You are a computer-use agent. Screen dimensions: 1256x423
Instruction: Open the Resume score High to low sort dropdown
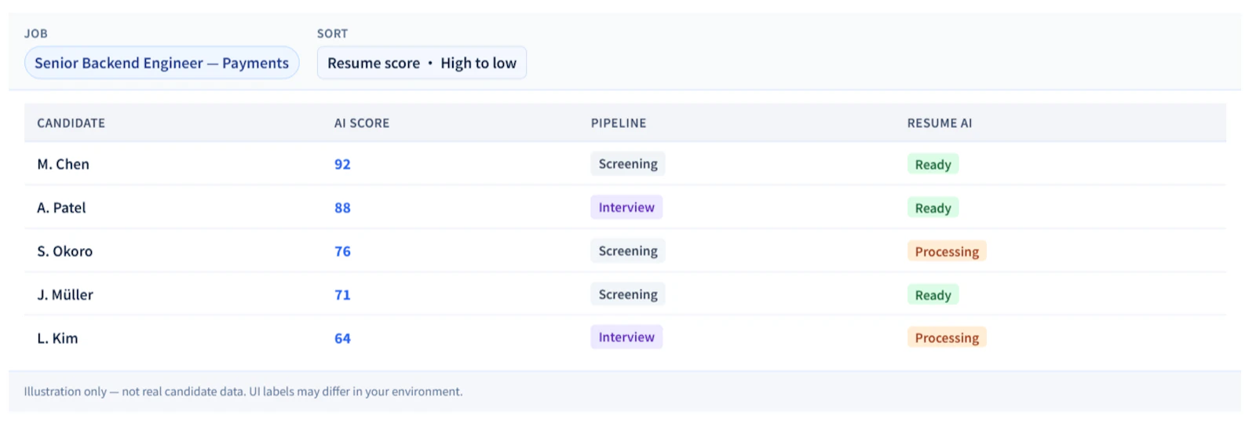point(422,63)
